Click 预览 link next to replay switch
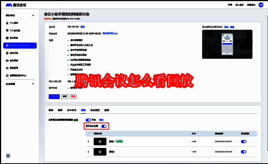The width and height of the screenshot is (268, 164). coord(101,120)
